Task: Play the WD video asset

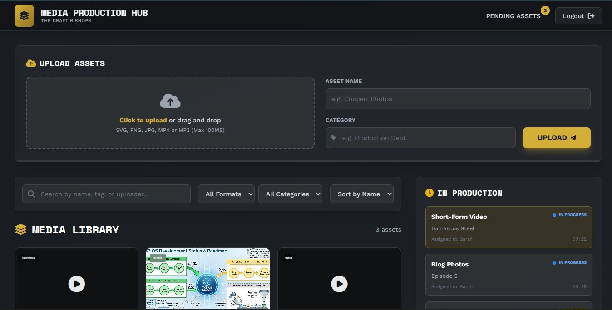Action: tap(339, 284)
